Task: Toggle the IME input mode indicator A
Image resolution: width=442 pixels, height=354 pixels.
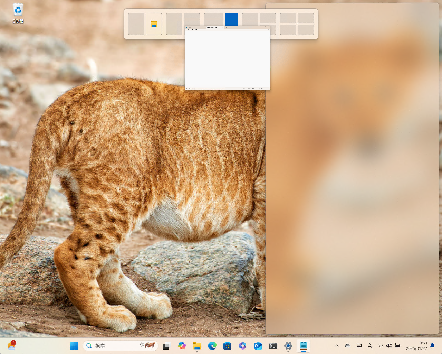Action: pyautogui.click(x=370, y=346)
